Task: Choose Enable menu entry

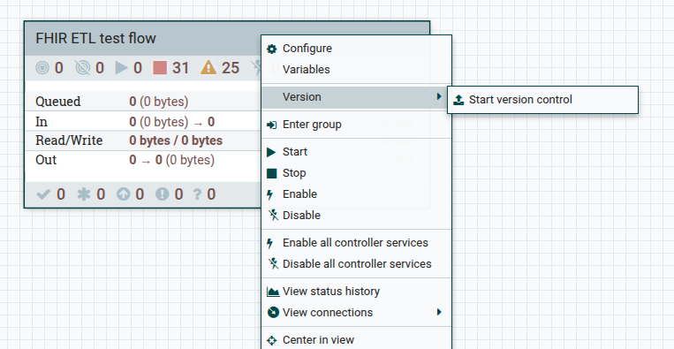Action: click(357, 194)
